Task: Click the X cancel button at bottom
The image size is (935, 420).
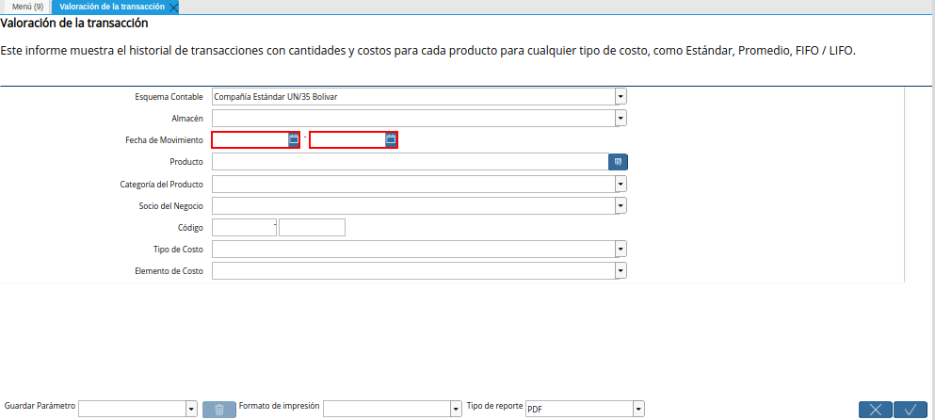Action: (x=876, y=409)
